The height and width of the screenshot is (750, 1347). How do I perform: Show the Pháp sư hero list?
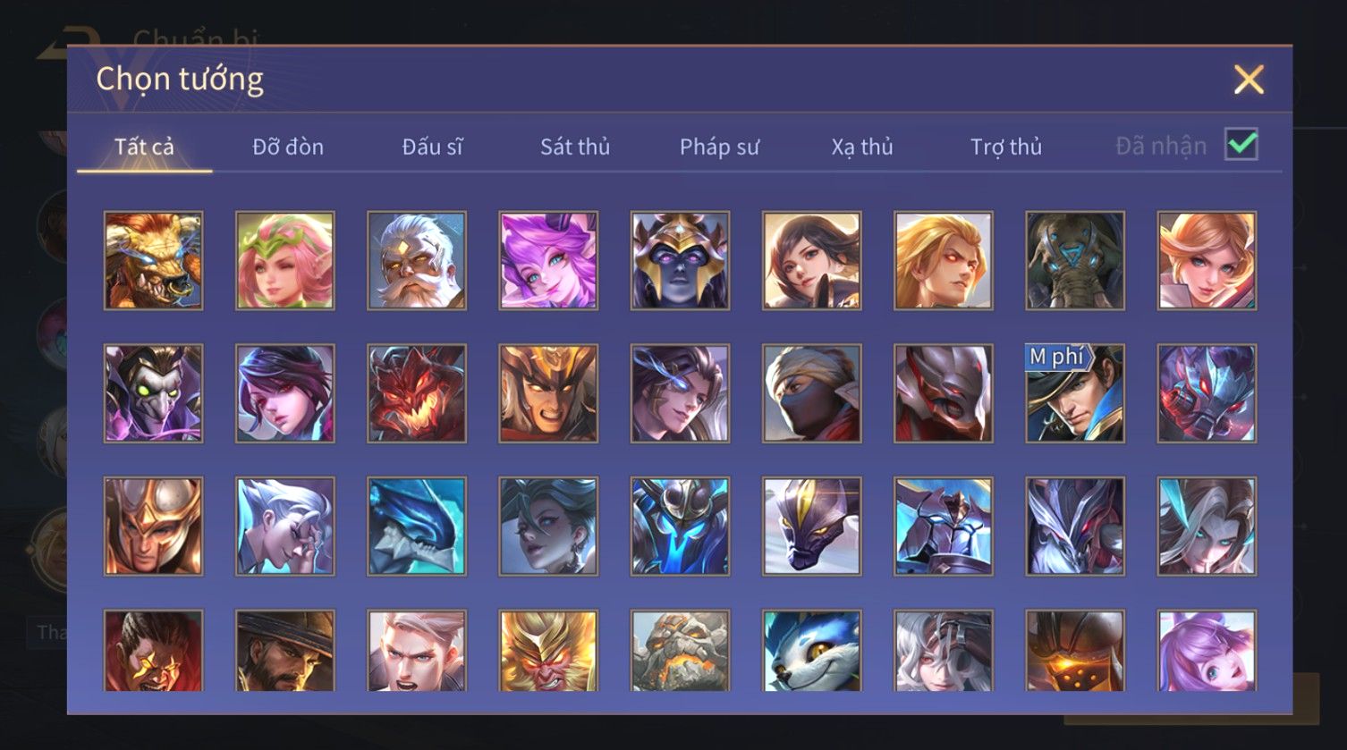click(719, 147)
